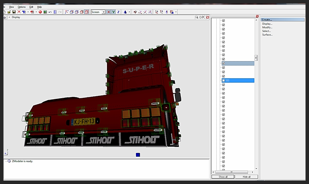Toggle the X axis constraint button
This screenshot has height=184, width=309.
point(109,12)
